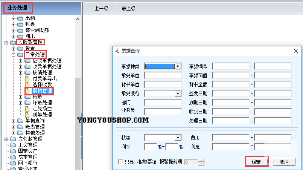Click the 单据查询 folder icon
303x170 pixels.
(20, 121)
